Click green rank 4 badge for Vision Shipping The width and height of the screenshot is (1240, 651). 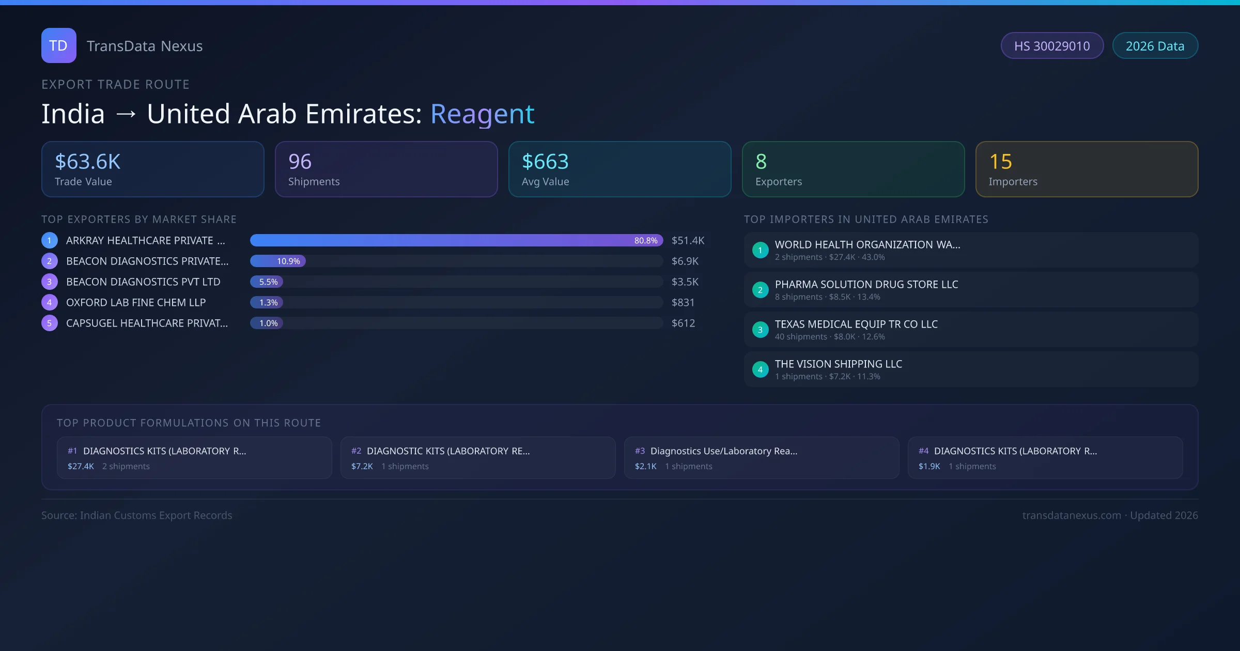point(760,369)
